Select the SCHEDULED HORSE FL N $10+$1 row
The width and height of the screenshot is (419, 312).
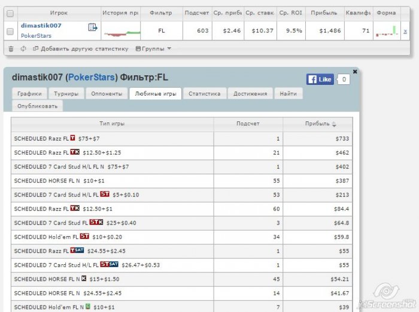182,181
